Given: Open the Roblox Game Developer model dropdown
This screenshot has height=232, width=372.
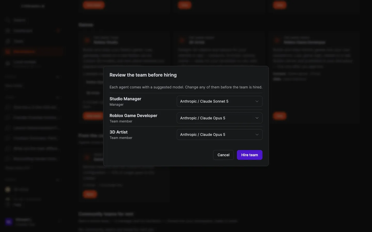Looking at the screenshot, I should [x=220, y=118].
